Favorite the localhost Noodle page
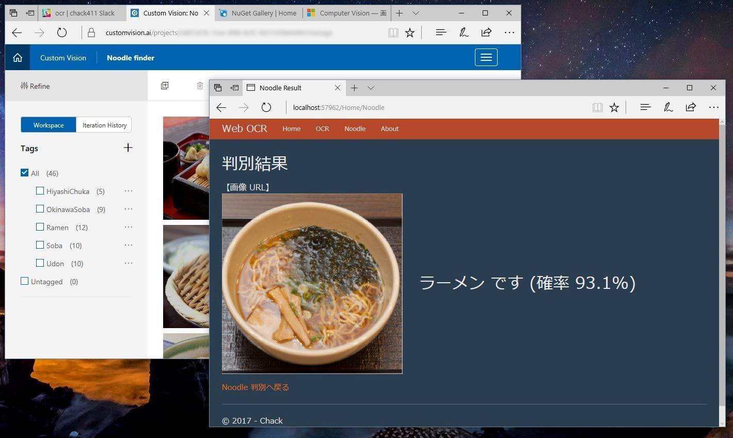 pyautogui.click(x=614, y=107)
